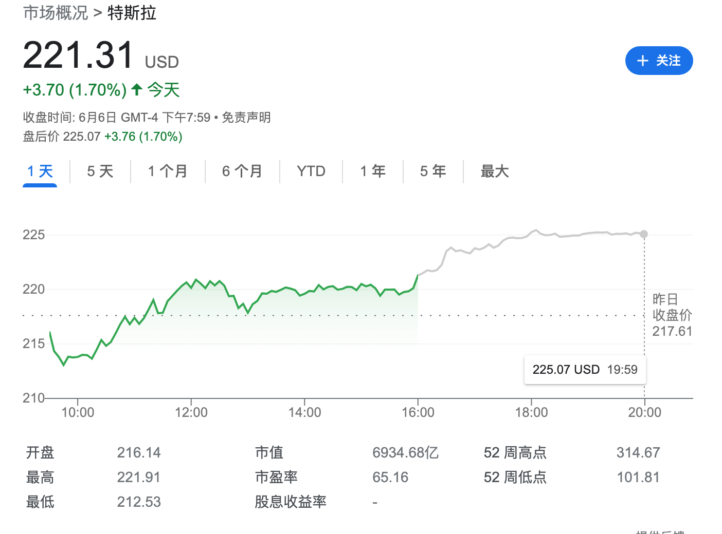
Task: Select the YTD chart range tab
Action: tap(311, 171)
